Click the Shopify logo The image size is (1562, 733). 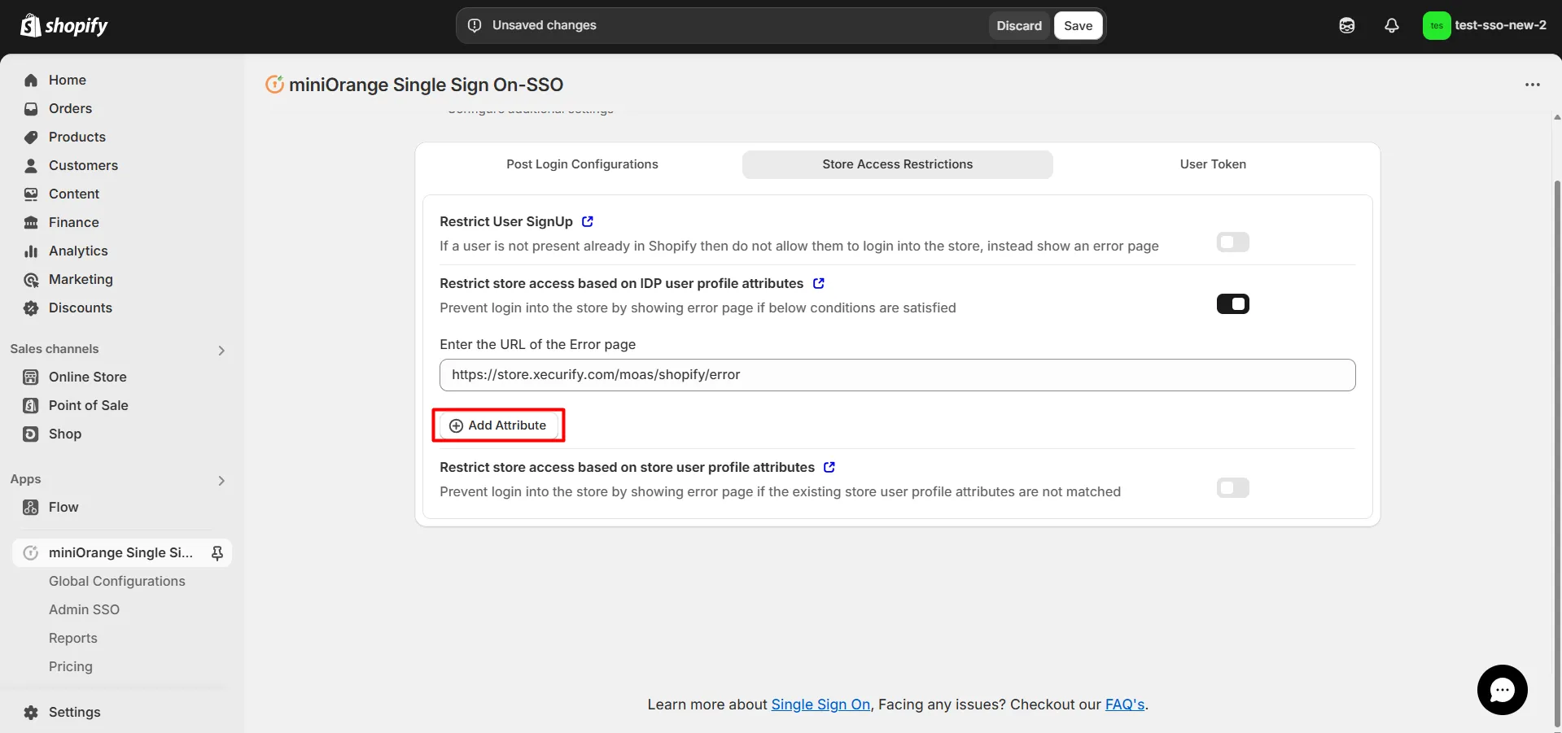[x=63, y=25]
